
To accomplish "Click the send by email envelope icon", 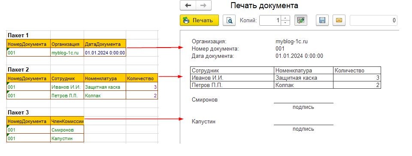I will pos(339,20).
